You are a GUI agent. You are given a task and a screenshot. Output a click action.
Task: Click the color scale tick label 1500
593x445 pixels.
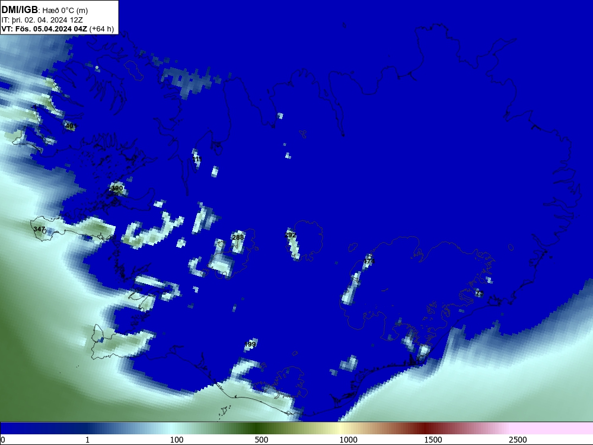pos(433,440)
